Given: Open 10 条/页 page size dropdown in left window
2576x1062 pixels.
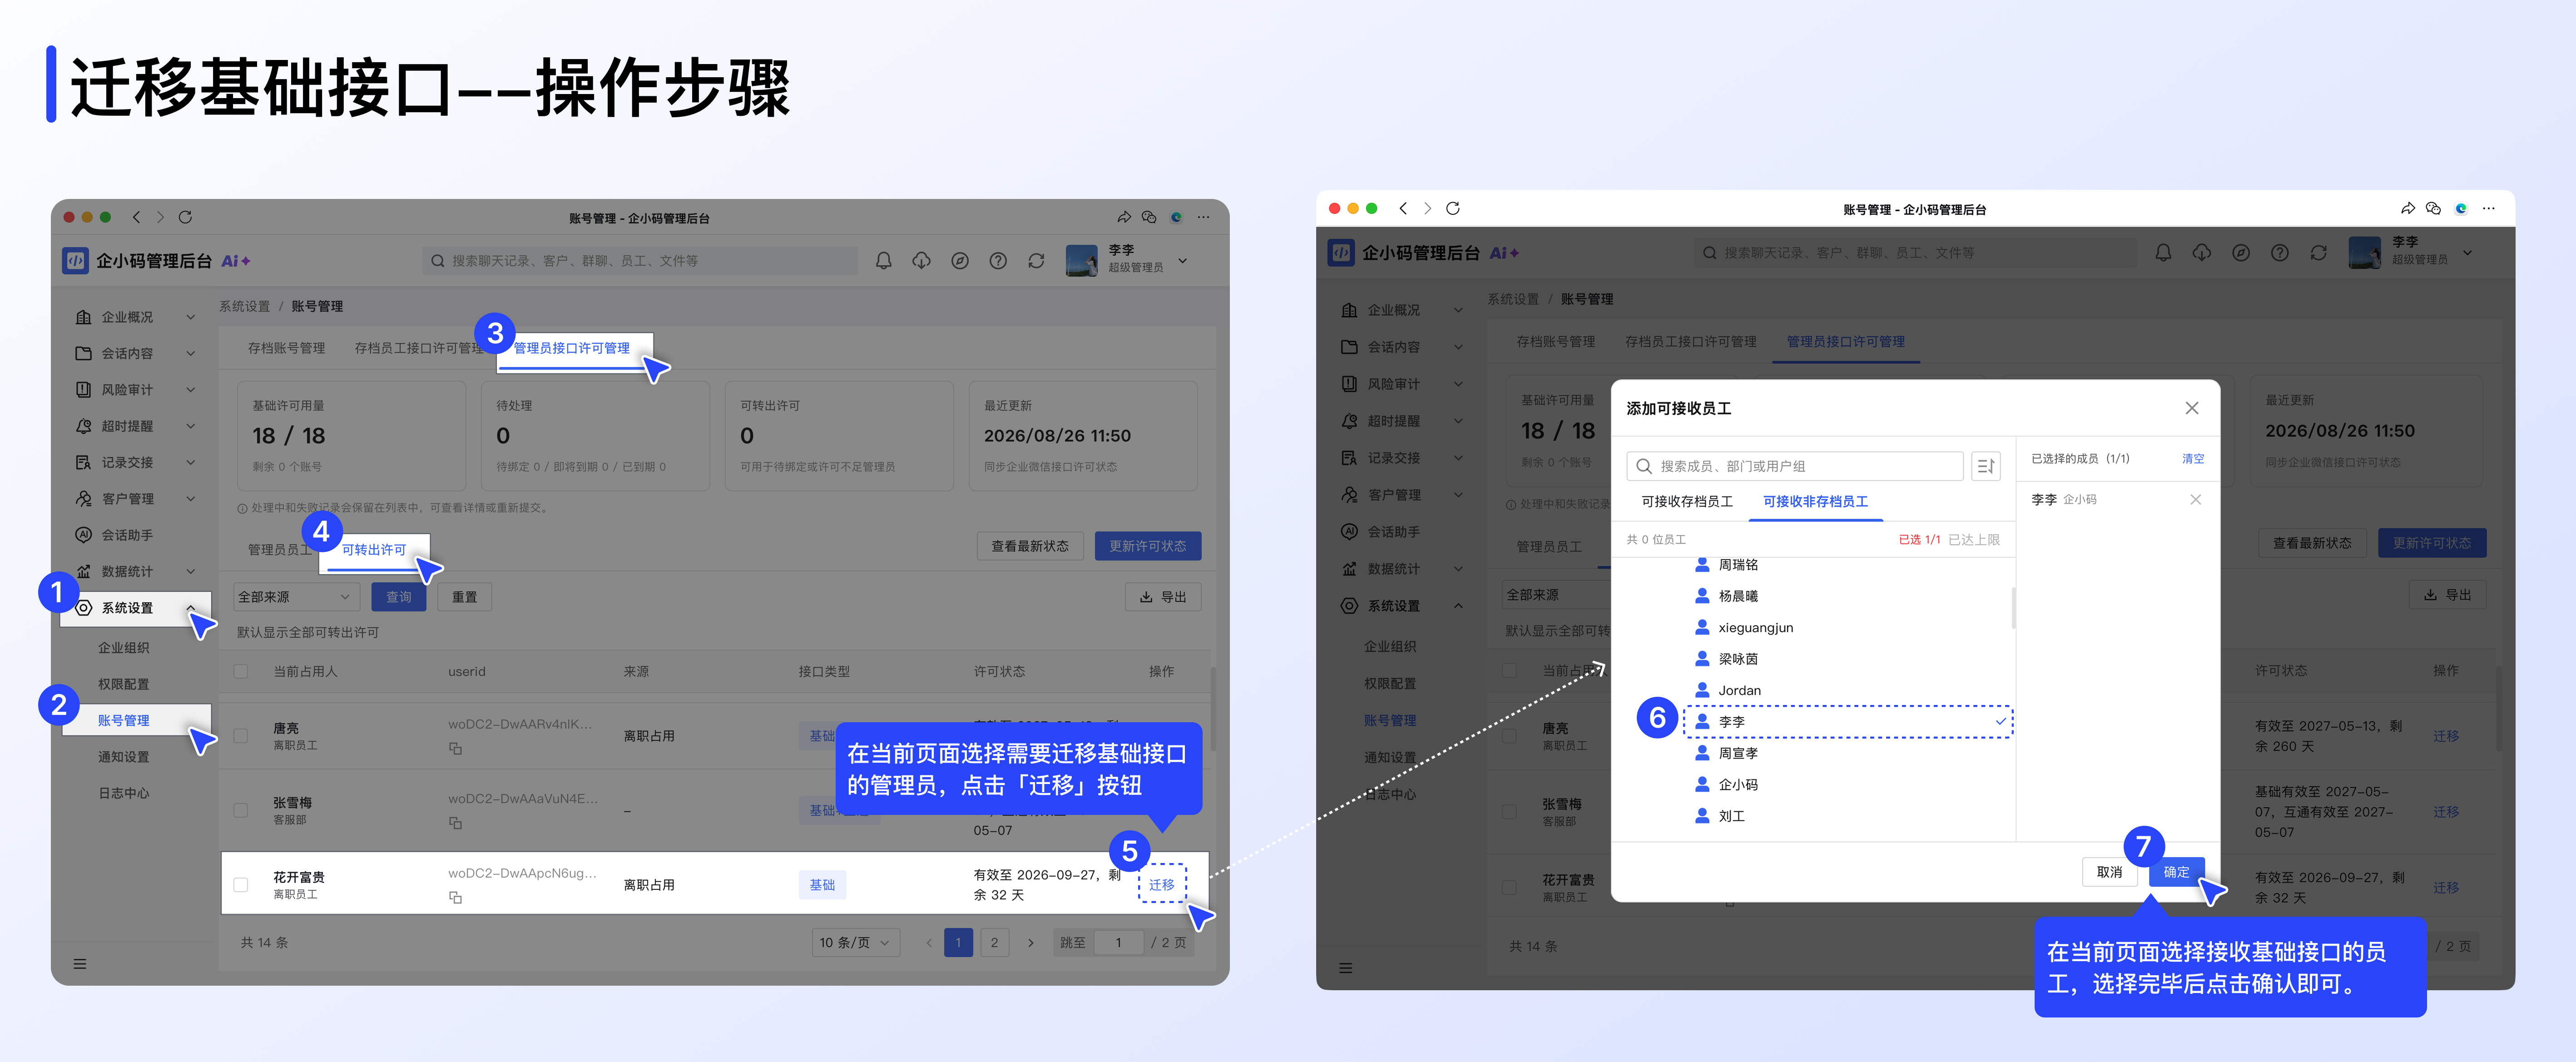Looking at the screenshot, I should tap(855, 942).
